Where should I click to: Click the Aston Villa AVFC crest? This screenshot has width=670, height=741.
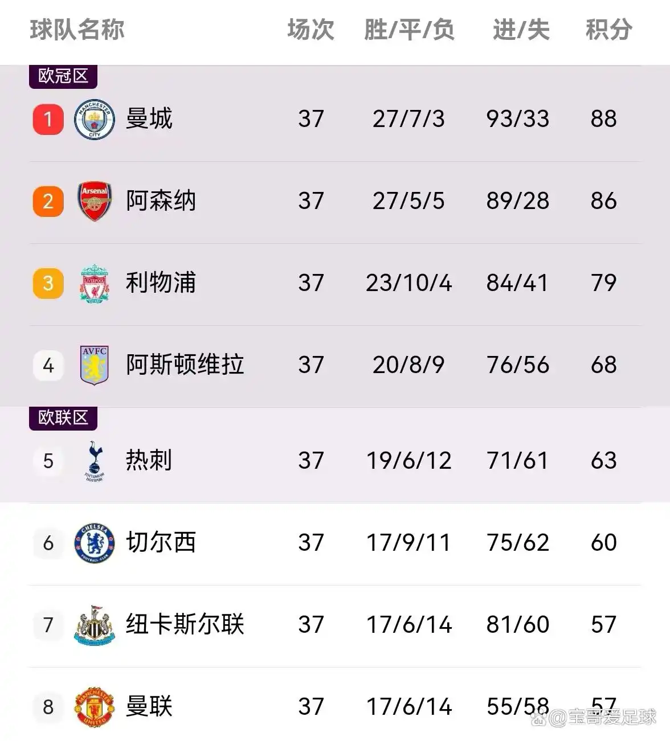(x=95, y=365)
